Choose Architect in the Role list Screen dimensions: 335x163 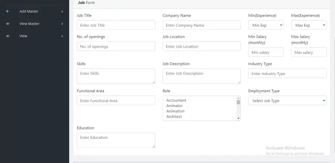tap(174, 117)
